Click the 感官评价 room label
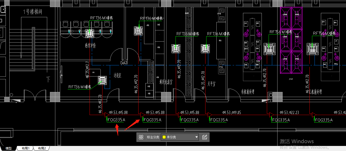This screenshot has height=151, width=346. point(91,46)
